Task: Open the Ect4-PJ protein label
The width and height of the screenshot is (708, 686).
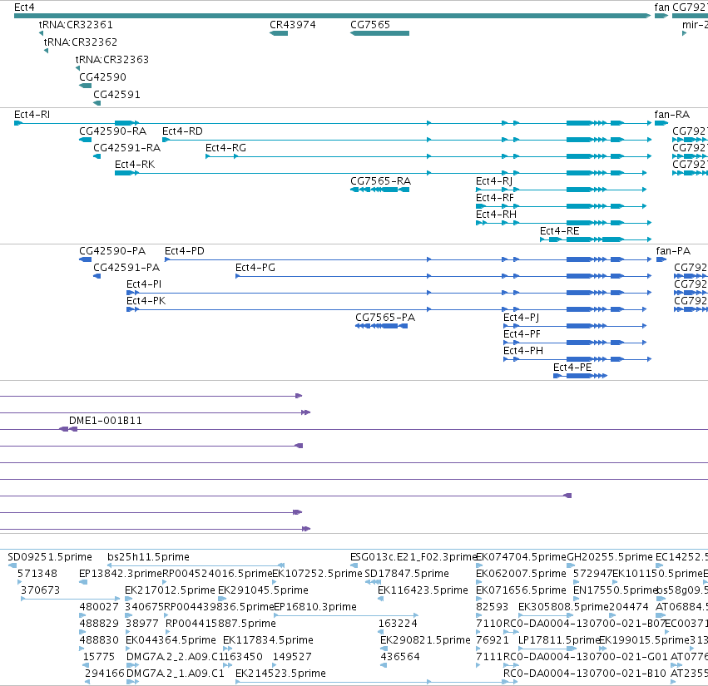Action: pyautogui.click(x=521, y=318)
